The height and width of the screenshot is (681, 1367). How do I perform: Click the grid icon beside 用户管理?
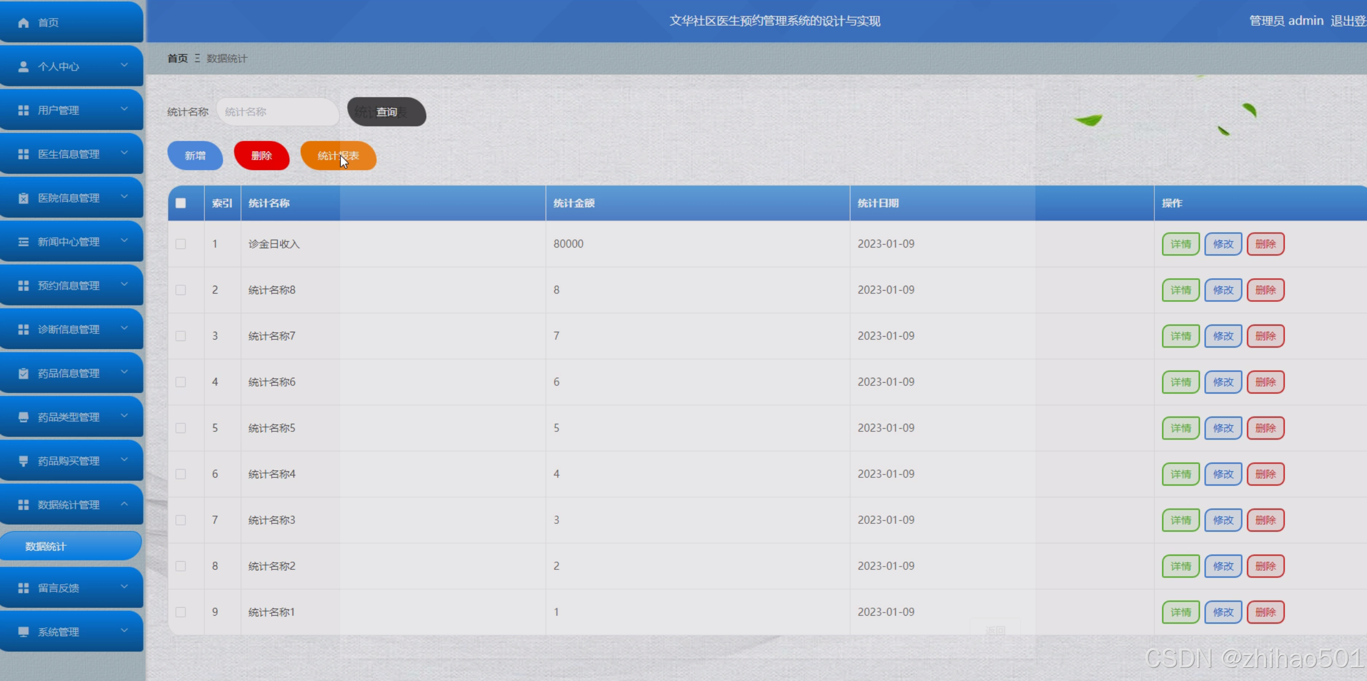23,110
